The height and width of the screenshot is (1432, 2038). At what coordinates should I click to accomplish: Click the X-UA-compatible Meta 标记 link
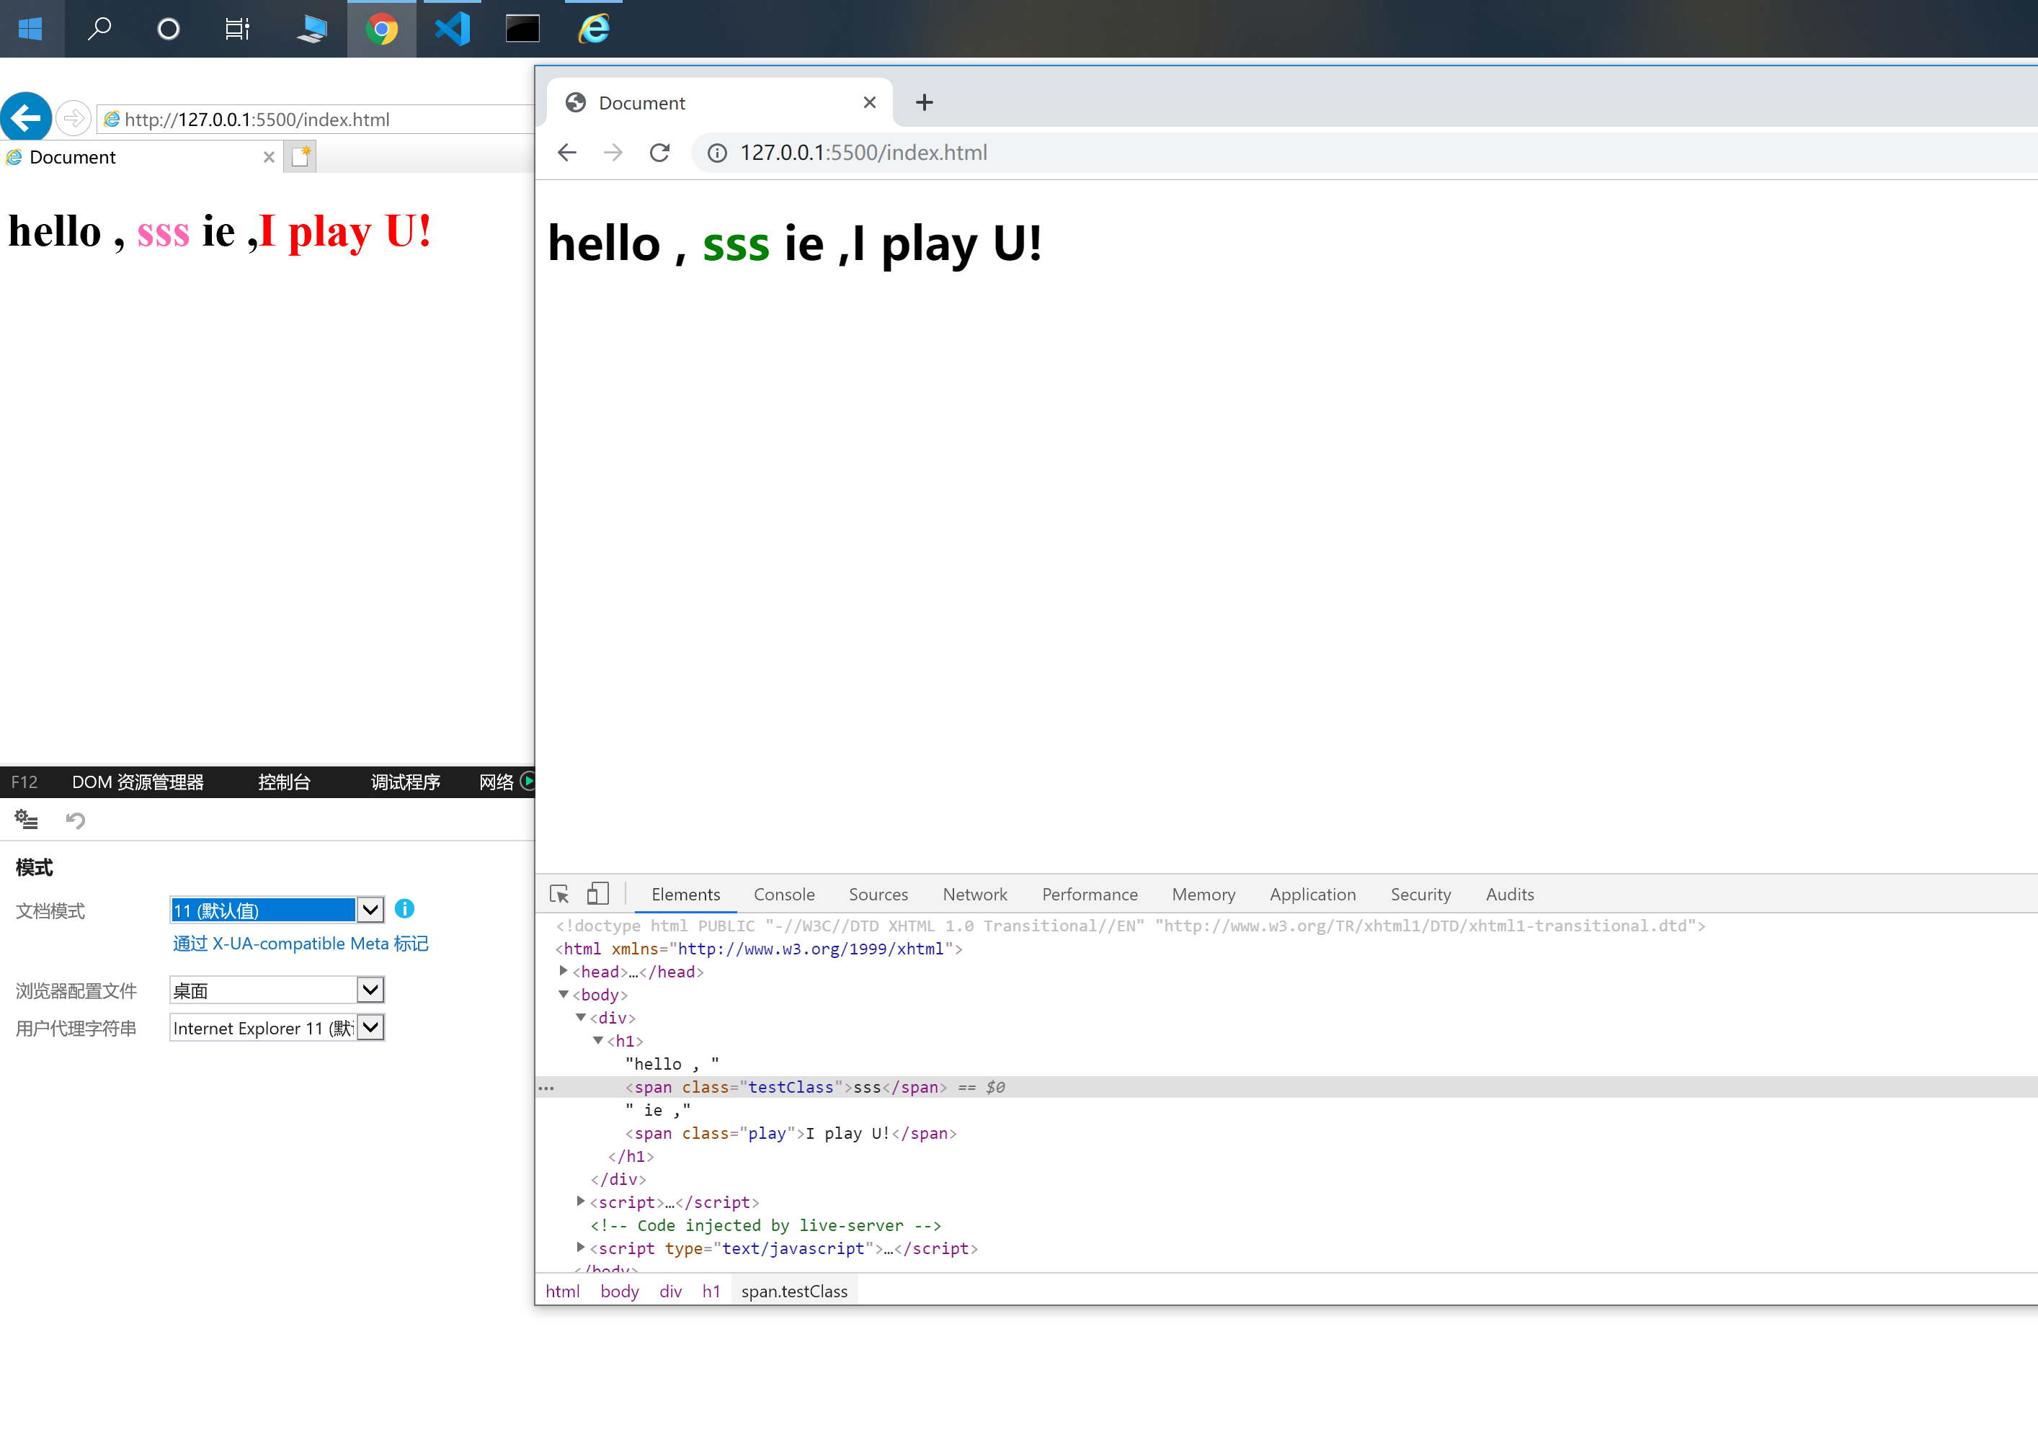pyautogui.click(x=300, y=943)
